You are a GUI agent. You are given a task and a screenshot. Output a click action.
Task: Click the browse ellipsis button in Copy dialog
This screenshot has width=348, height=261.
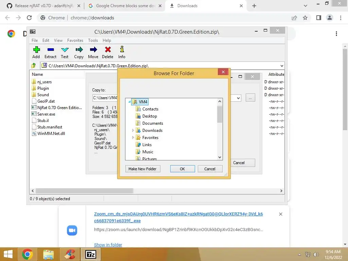[250, 98]
